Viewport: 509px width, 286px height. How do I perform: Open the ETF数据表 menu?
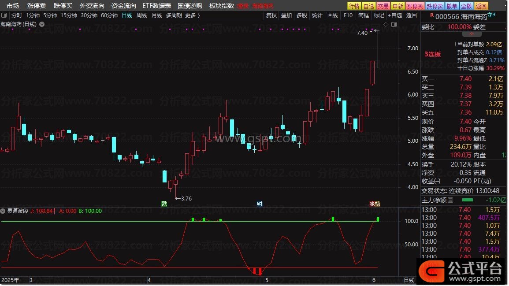[x=157, y=6]
